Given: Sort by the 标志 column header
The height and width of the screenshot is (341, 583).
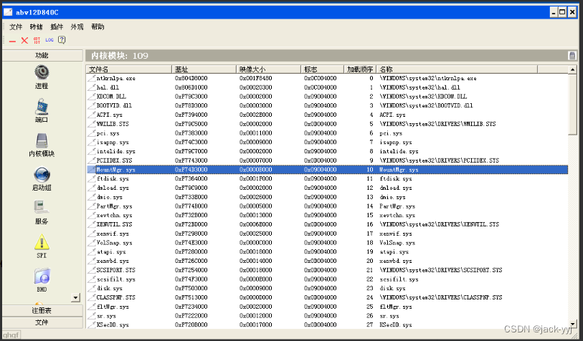Looking at the screenshot, I should [323, 69].
